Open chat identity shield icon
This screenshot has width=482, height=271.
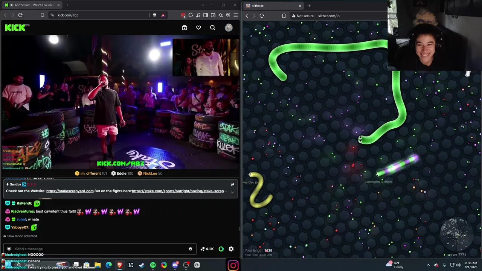tap(9, 249)
